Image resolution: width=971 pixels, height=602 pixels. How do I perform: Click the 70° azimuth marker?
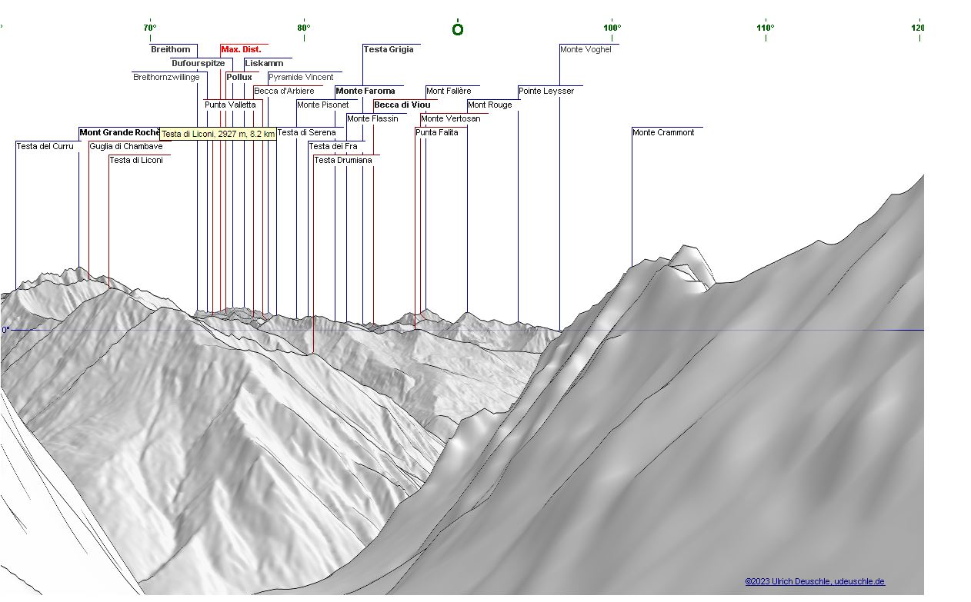coord(150,28)
